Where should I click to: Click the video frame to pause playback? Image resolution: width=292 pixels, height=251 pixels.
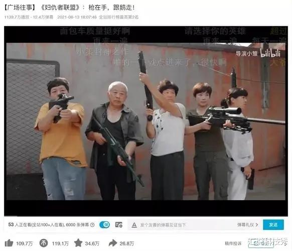[x=146, y=121]
